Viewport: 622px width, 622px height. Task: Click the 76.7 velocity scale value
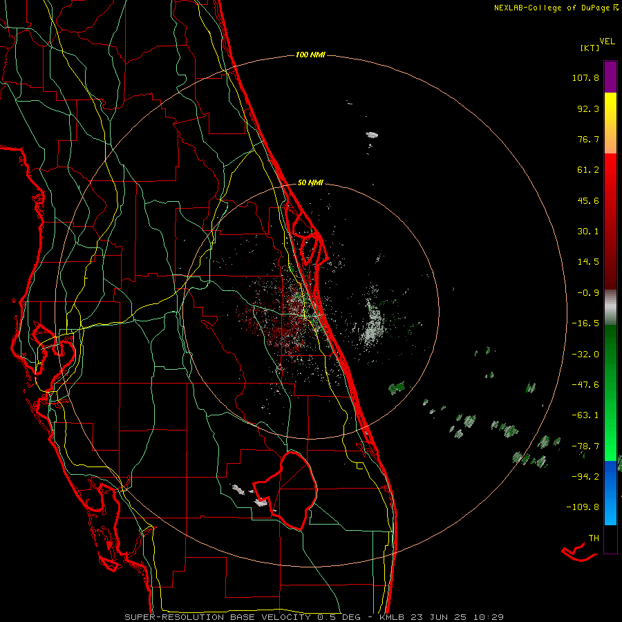click(588, 139)
